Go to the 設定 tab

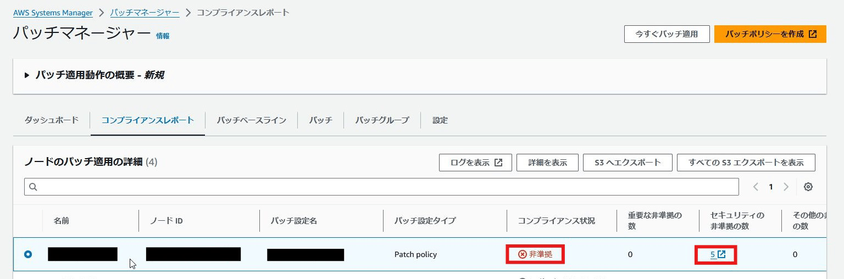440,120
